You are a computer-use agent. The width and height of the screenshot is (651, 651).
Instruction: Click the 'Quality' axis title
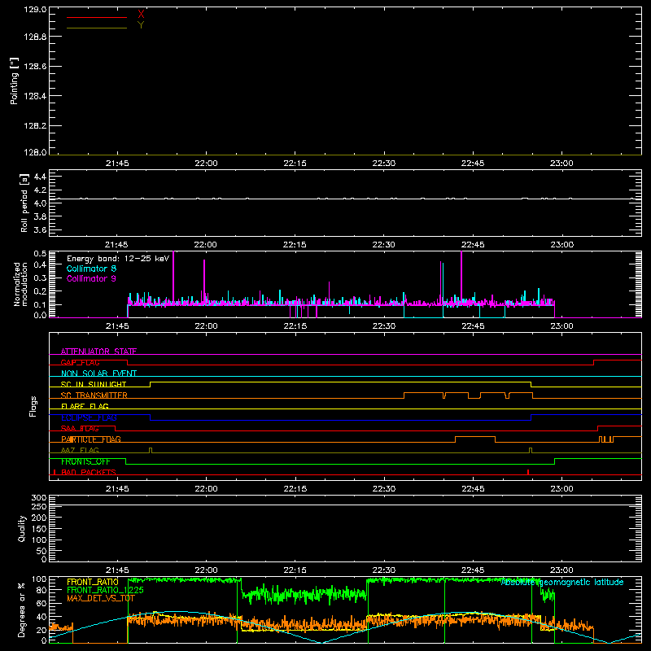click(x=22, y=528)
